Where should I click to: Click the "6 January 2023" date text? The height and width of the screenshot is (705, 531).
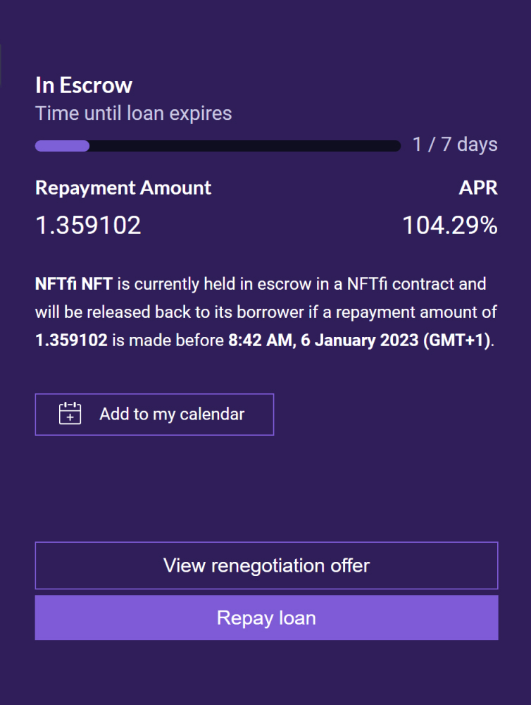point(361,340)
